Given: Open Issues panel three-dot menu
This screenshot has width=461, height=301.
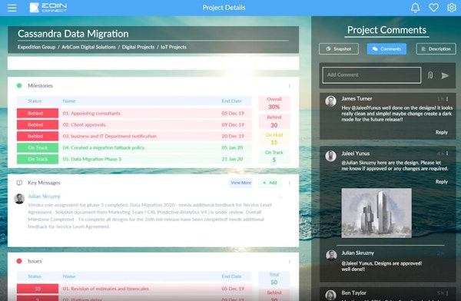Looking at the screenshot, I should click(x=290, y=261).
